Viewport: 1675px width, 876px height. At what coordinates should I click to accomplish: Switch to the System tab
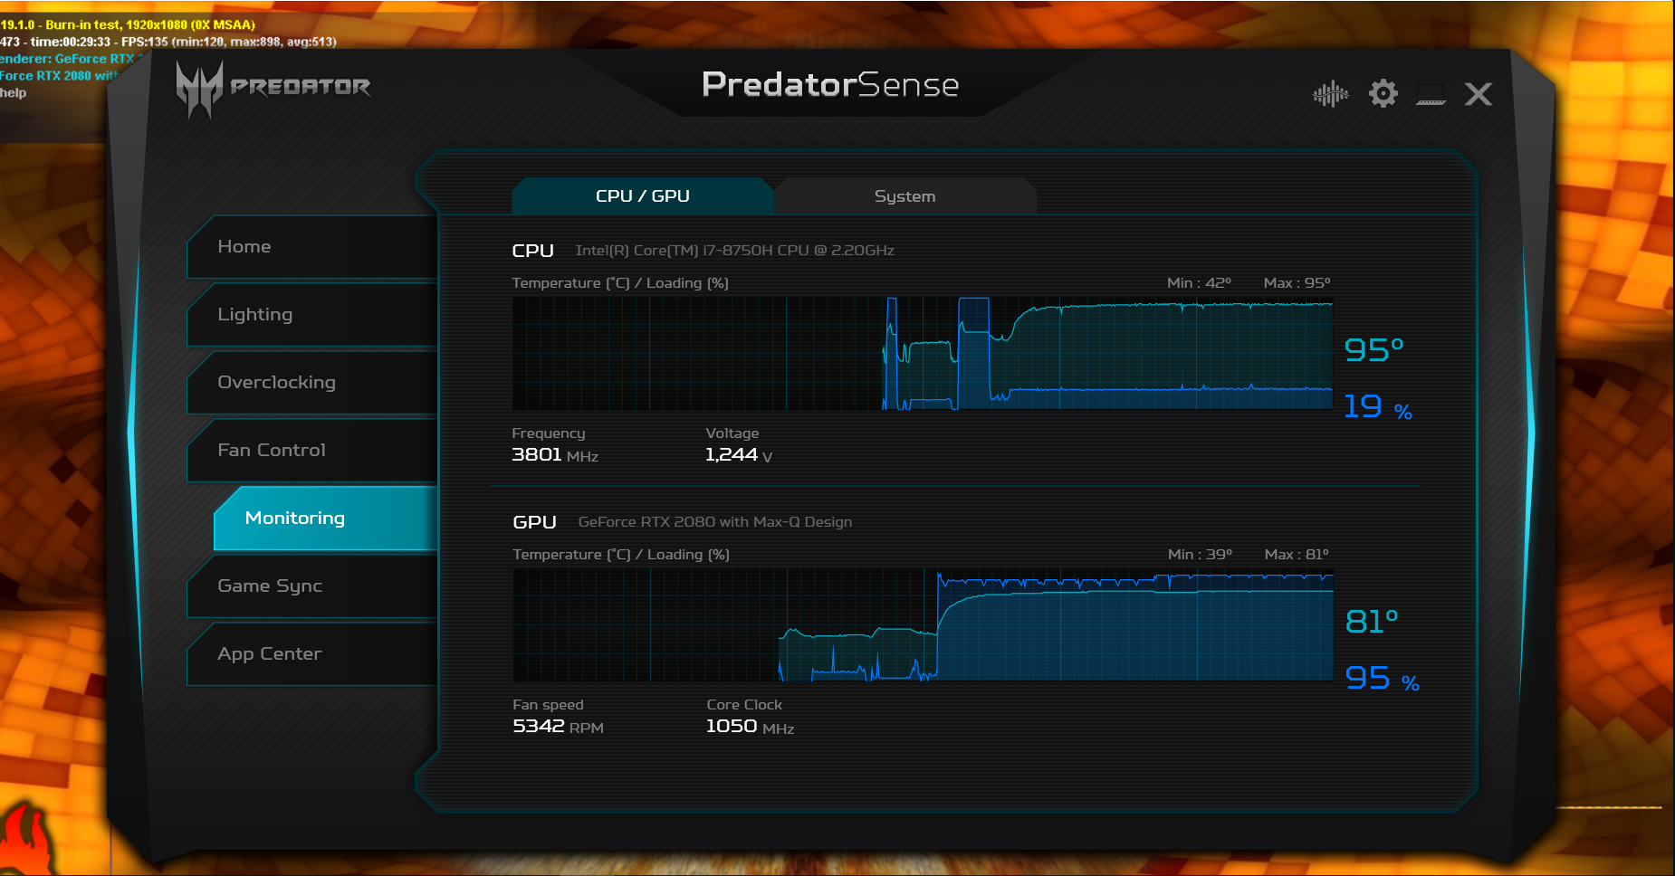tap(904, 195)
